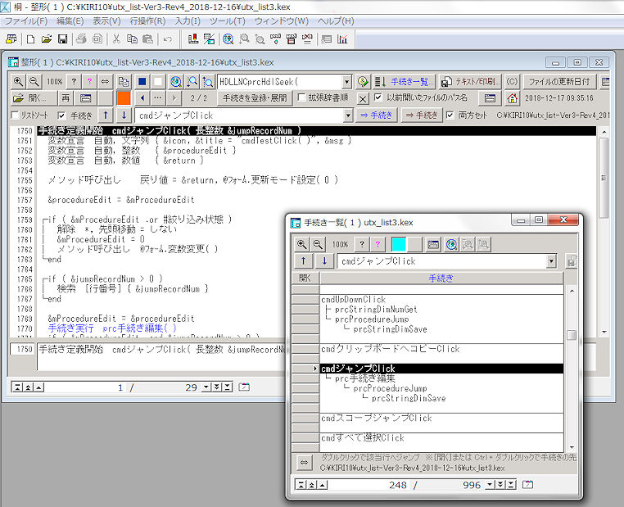Toggle the リストソート checkbox

coord(14,115)
